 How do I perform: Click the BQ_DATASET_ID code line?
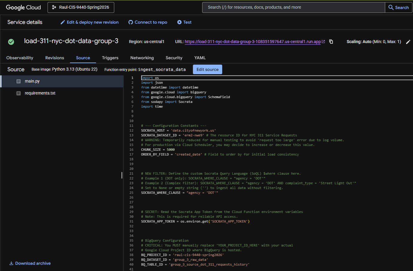pyautogui.click(x=174, y=260)
